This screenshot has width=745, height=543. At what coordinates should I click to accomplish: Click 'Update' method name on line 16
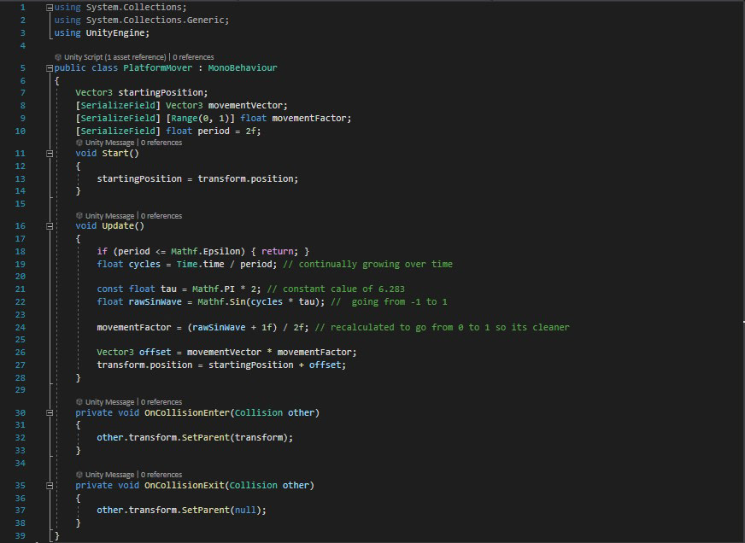coord(118,226)
